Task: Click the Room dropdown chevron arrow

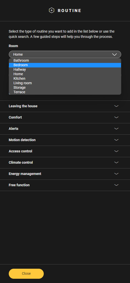Action: (114, 54)
